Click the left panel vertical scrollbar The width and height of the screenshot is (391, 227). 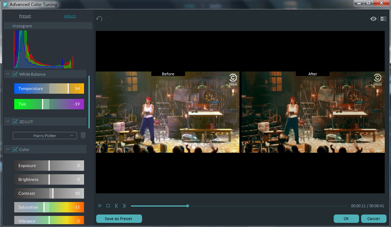89,102
